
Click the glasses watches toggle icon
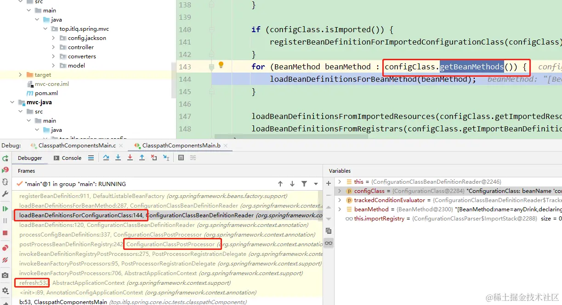coord(329,243)
